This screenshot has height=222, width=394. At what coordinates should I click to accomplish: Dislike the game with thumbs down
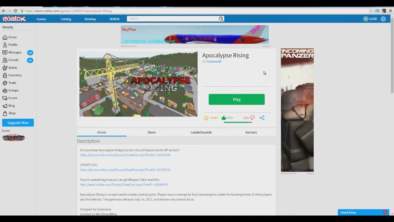tap(252, 118)
